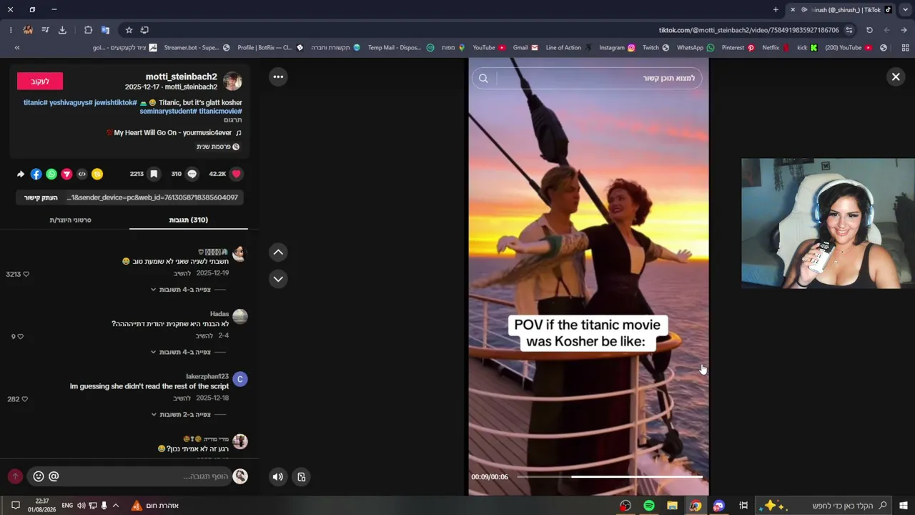The height and width of the screenshot is (515, 915).
Task: Like Hadas's comment
Action: pos(21,336)
